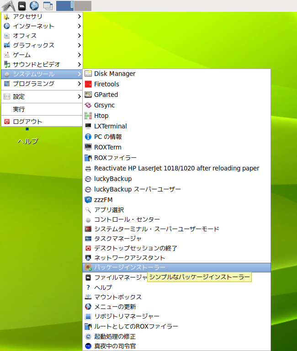Click the Htop icon

point(88,116)
